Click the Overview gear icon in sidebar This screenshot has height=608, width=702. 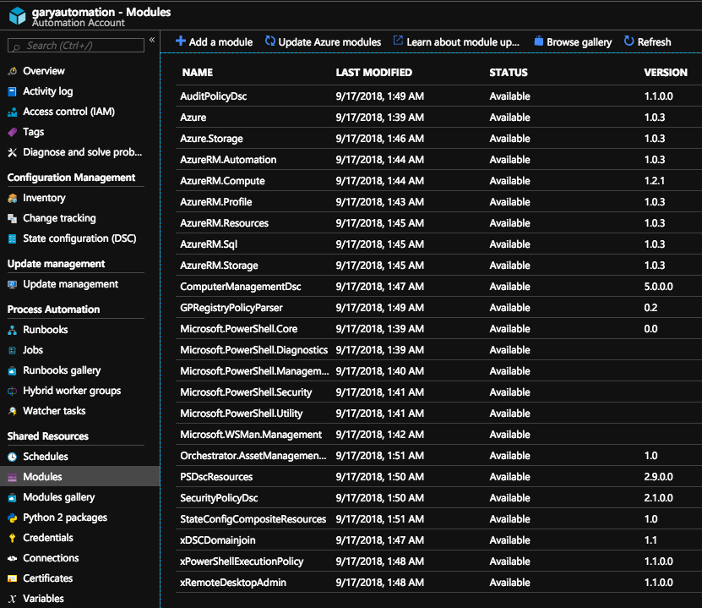click(13, 71)
